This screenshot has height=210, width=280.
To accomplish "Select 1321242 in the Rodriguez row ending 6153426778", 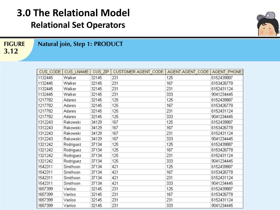I will [45, 150].
